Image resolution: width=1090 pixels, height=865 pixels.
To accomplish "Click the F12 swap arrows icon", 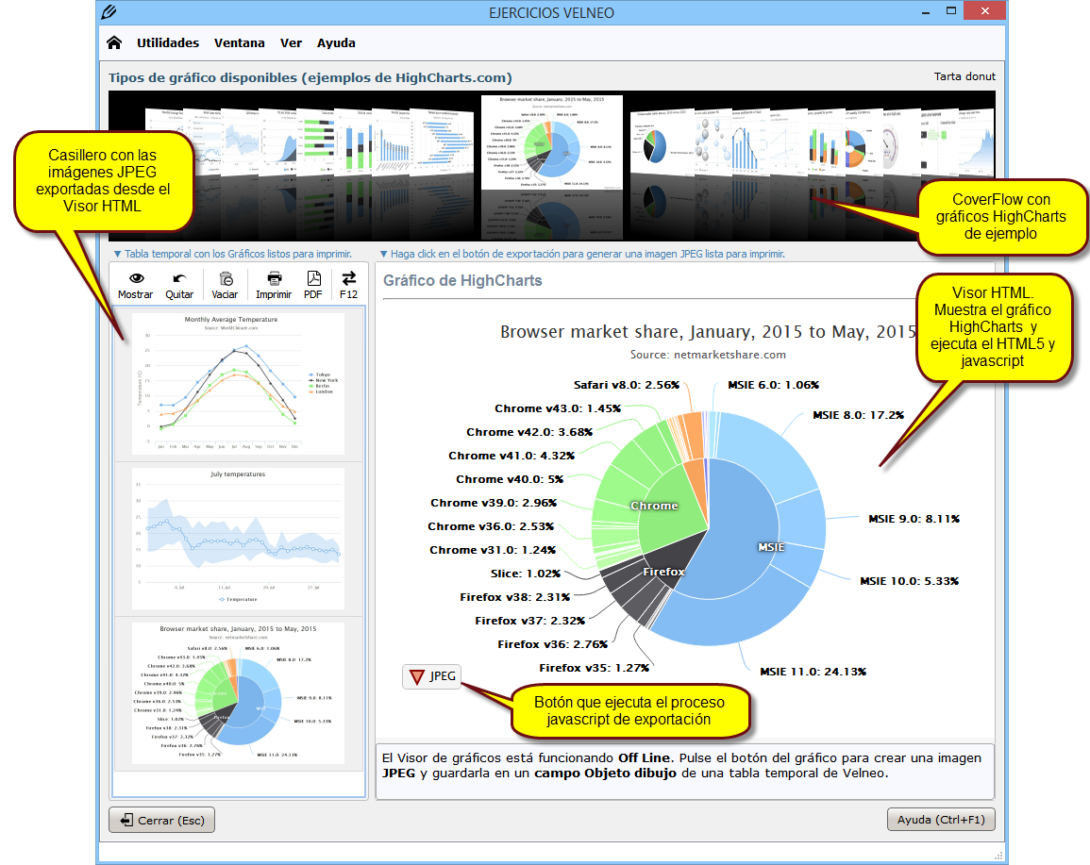I will 348,278.
